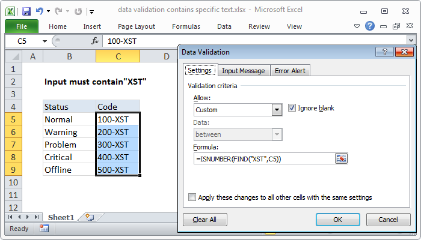Click the Minimize the Ribbon heart-shaped icon
Image resolution: width=421 pixels, height=240 pixels.
[357, 26]
